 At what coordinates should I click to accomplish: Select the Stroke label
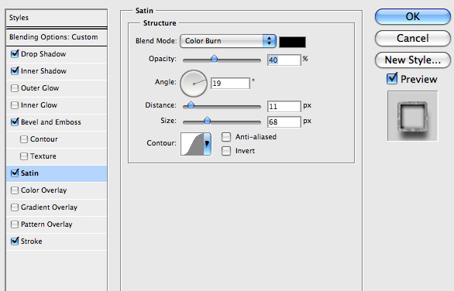pos(32,241)
